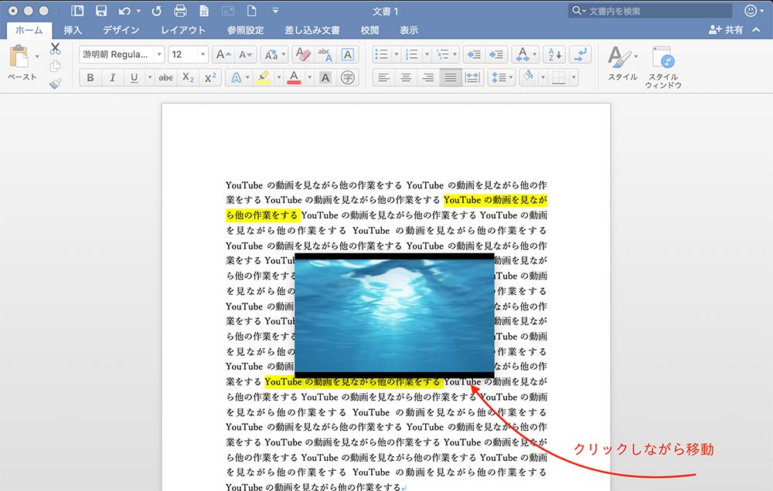This screenshot has height=491, width=773.
Task: Increase the paragraph indent
Action: click(x=496, y=54)
